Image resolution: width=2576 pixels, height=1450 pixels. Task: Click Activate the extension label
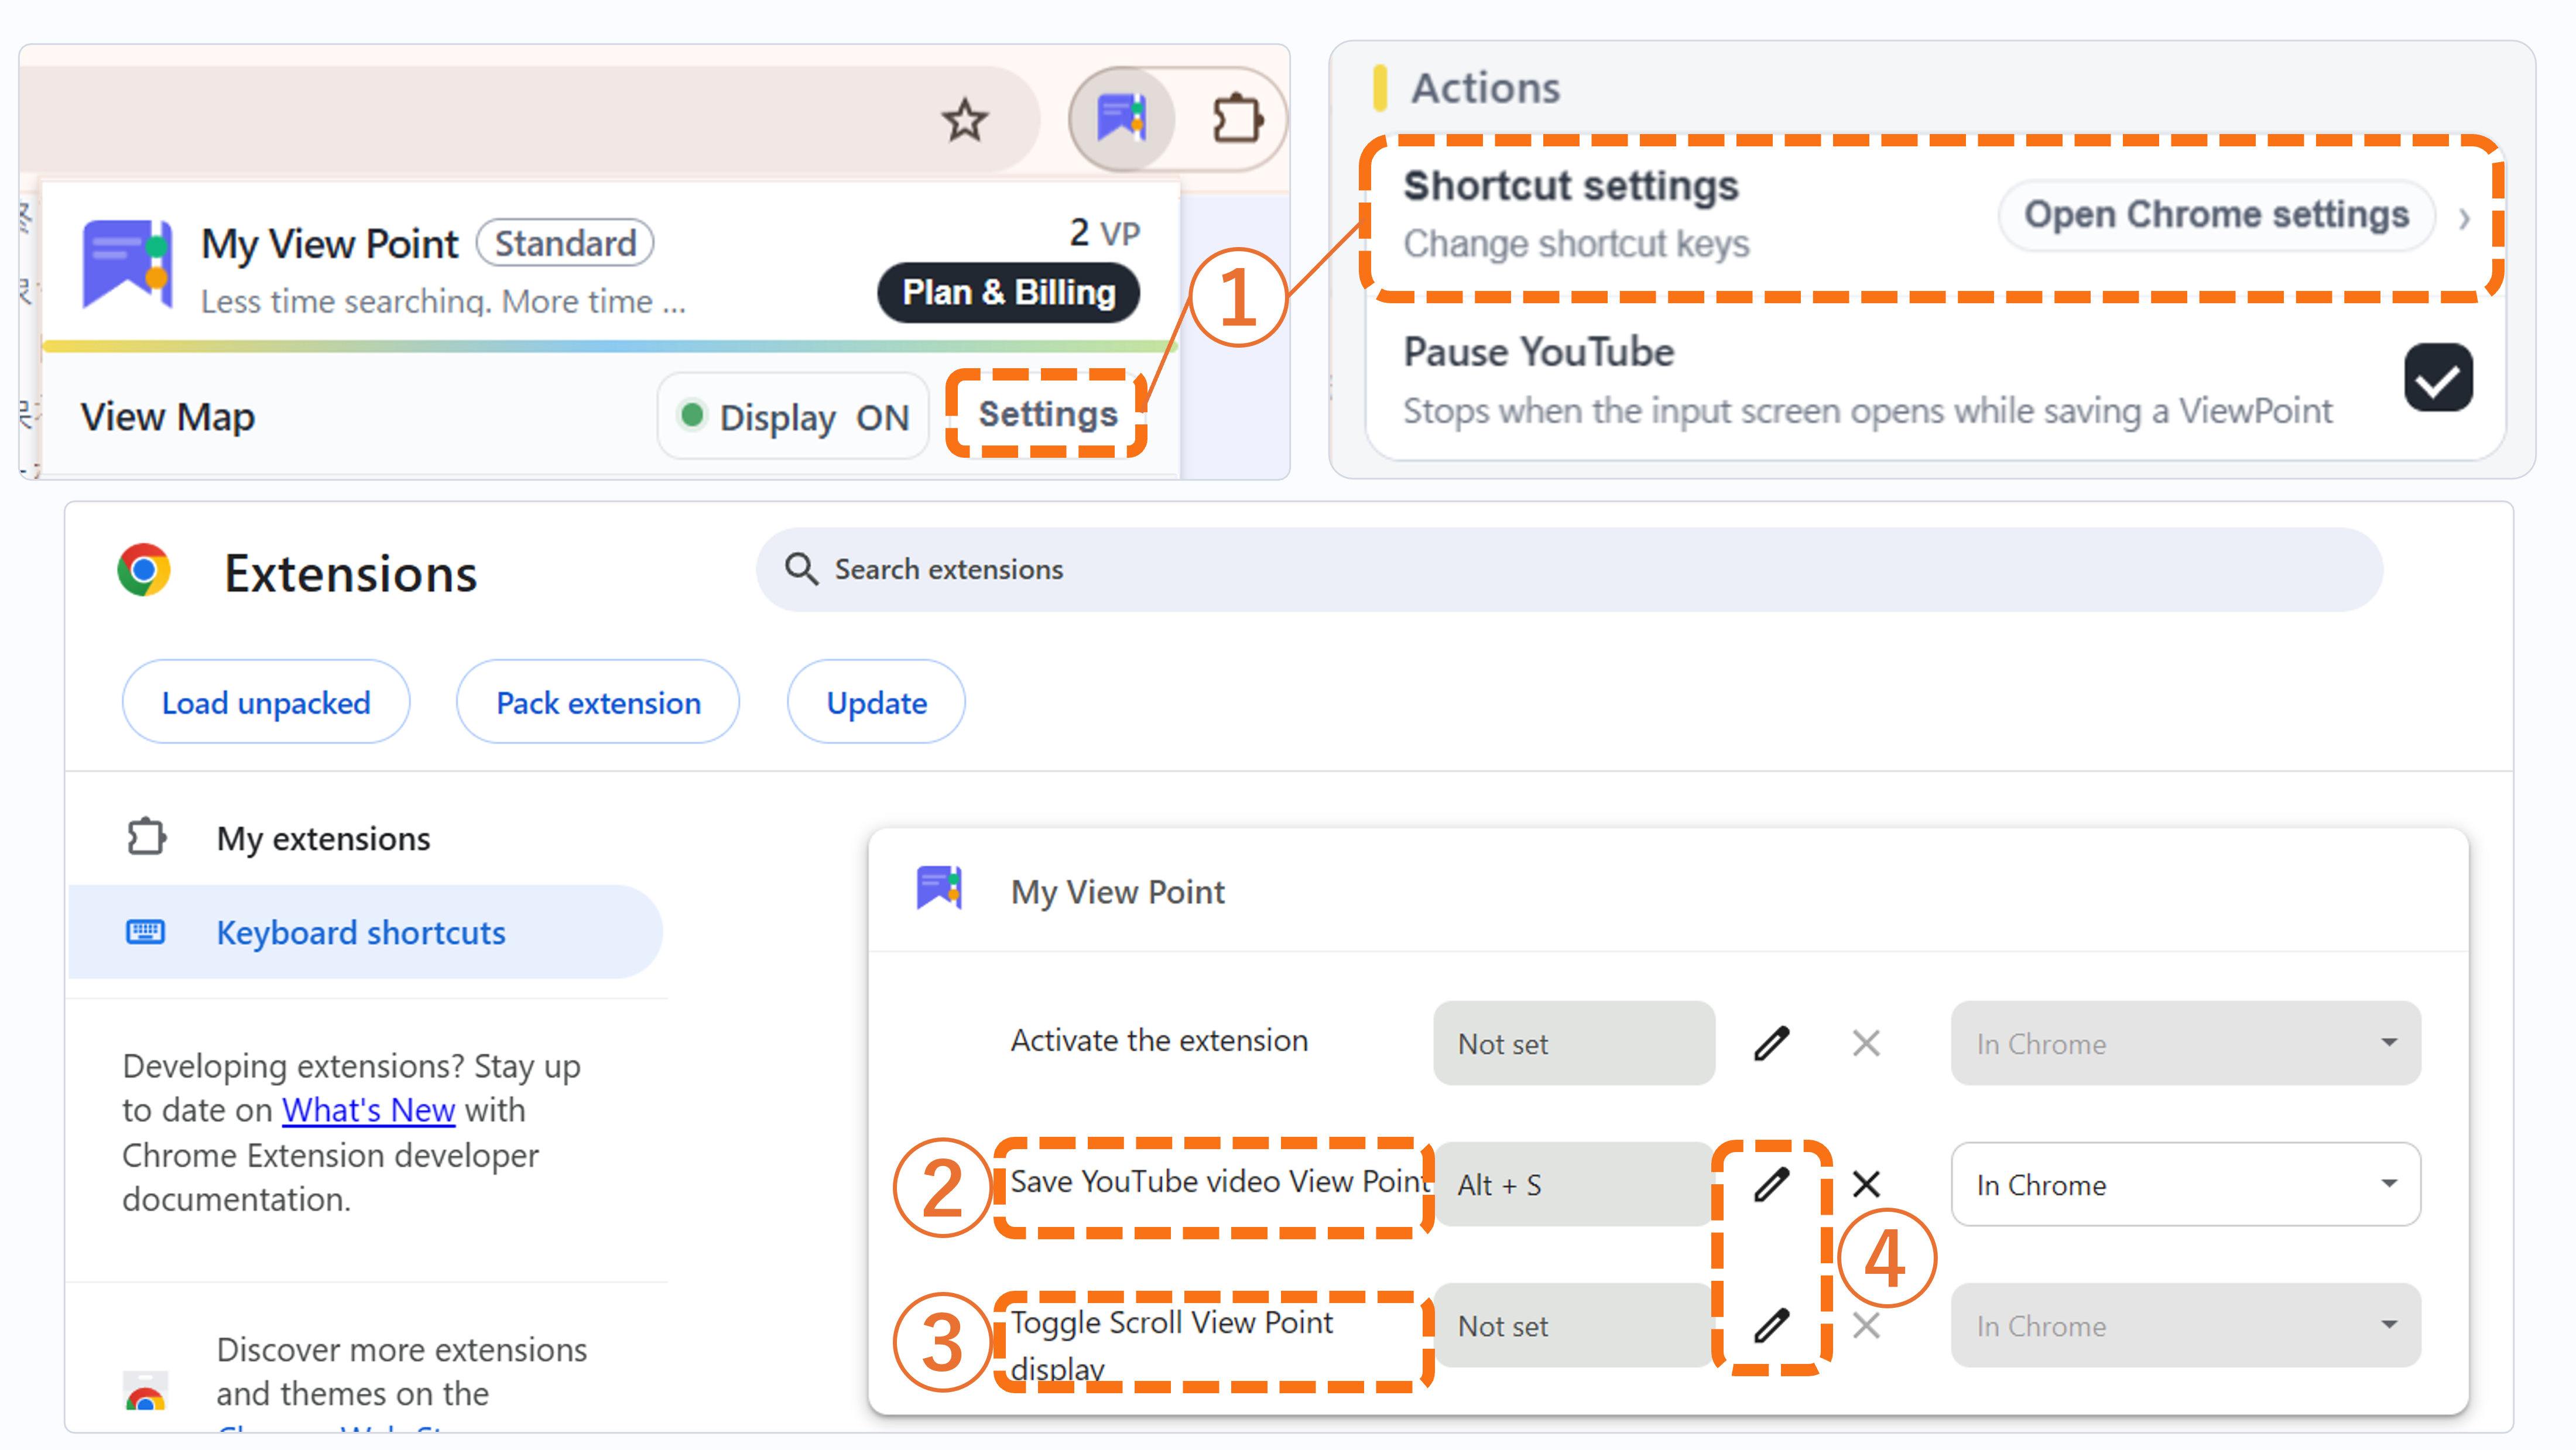(x=1159, y=1041)
